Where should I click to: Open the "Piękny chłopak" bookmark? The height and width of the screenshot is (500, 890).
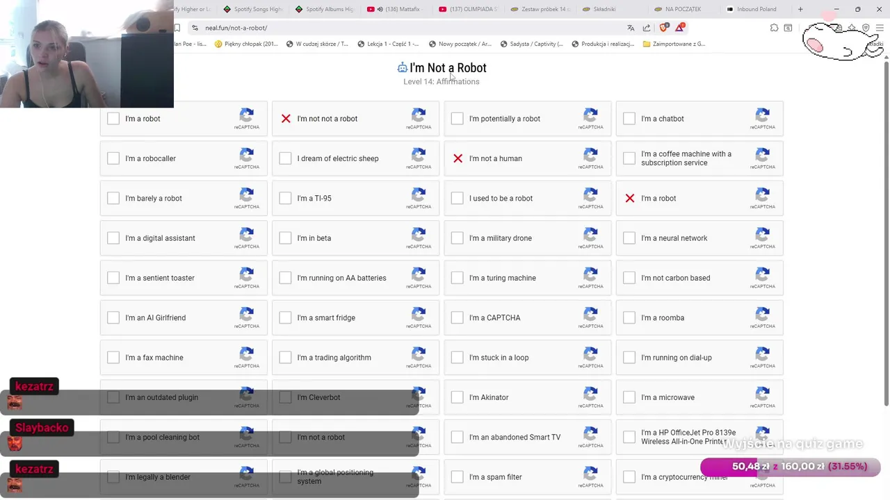coord(246,44)
